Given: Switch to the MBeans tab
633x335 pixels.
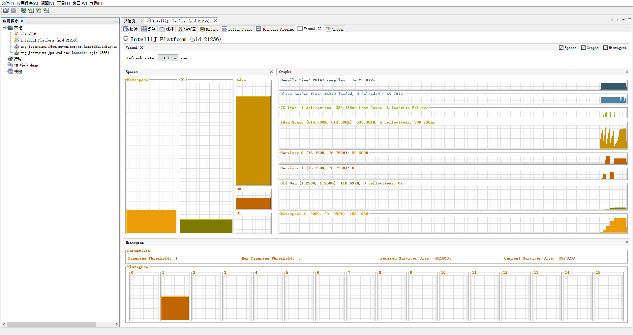Looking at the screenshot, I should (x=209, y=29).
